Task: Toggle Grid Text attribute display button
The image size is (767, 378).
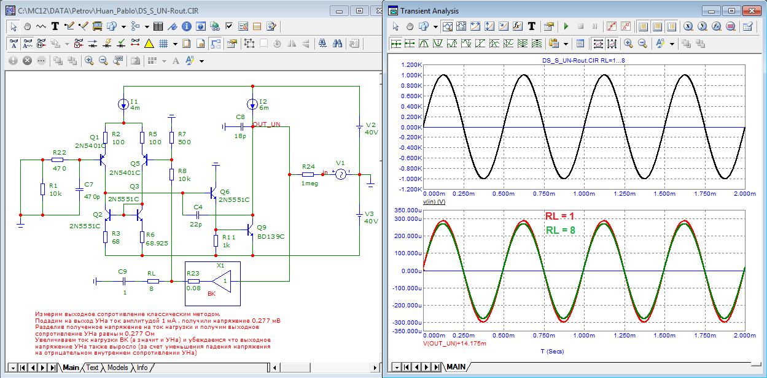Action: point(28,44)
